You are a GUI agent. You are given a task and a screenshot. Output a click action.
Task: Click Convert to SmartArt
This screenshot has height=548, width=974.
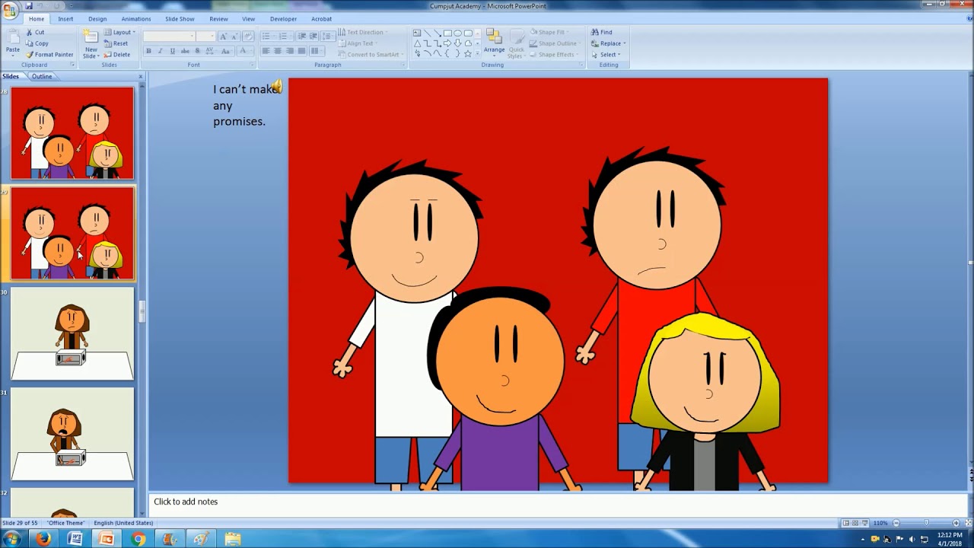(x=370, y=55)
